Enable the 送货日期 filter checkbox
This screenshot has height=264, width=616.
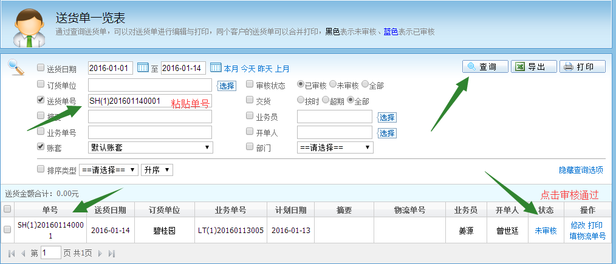41,68
